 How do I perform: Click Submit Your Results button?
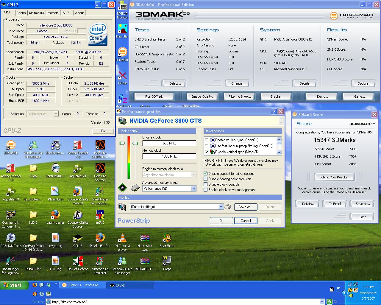335,177
